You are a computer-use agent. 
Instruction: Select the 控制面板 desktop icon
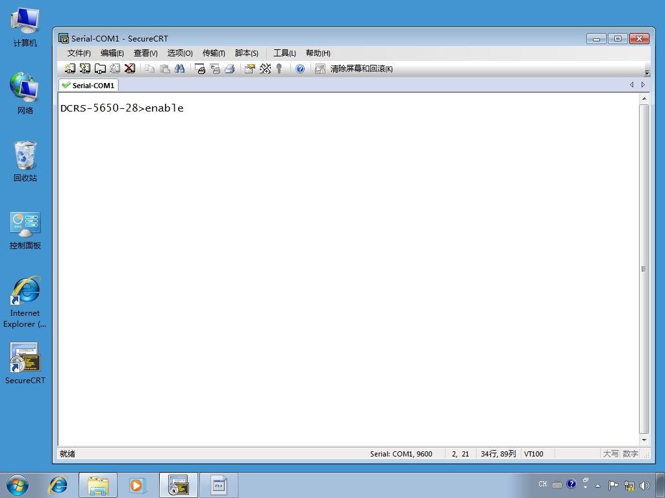click(25, 230)
